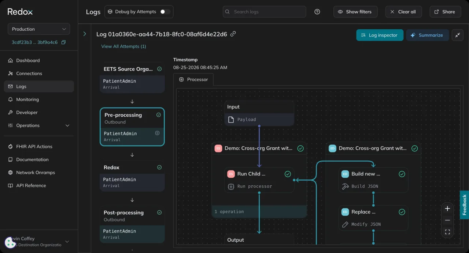Copy the environment ID with copy icon
Viewport: 469px width, 253px height.
pyautogui.click(x=63, y=42)
